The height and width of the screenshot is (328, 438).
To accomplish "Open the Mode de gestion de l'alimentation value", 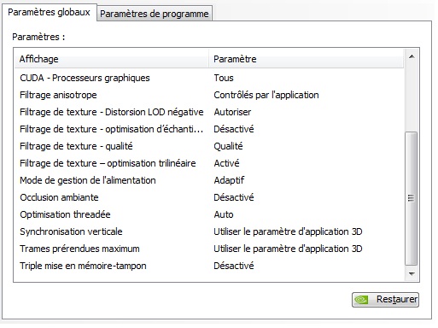I will click(229, 180).
